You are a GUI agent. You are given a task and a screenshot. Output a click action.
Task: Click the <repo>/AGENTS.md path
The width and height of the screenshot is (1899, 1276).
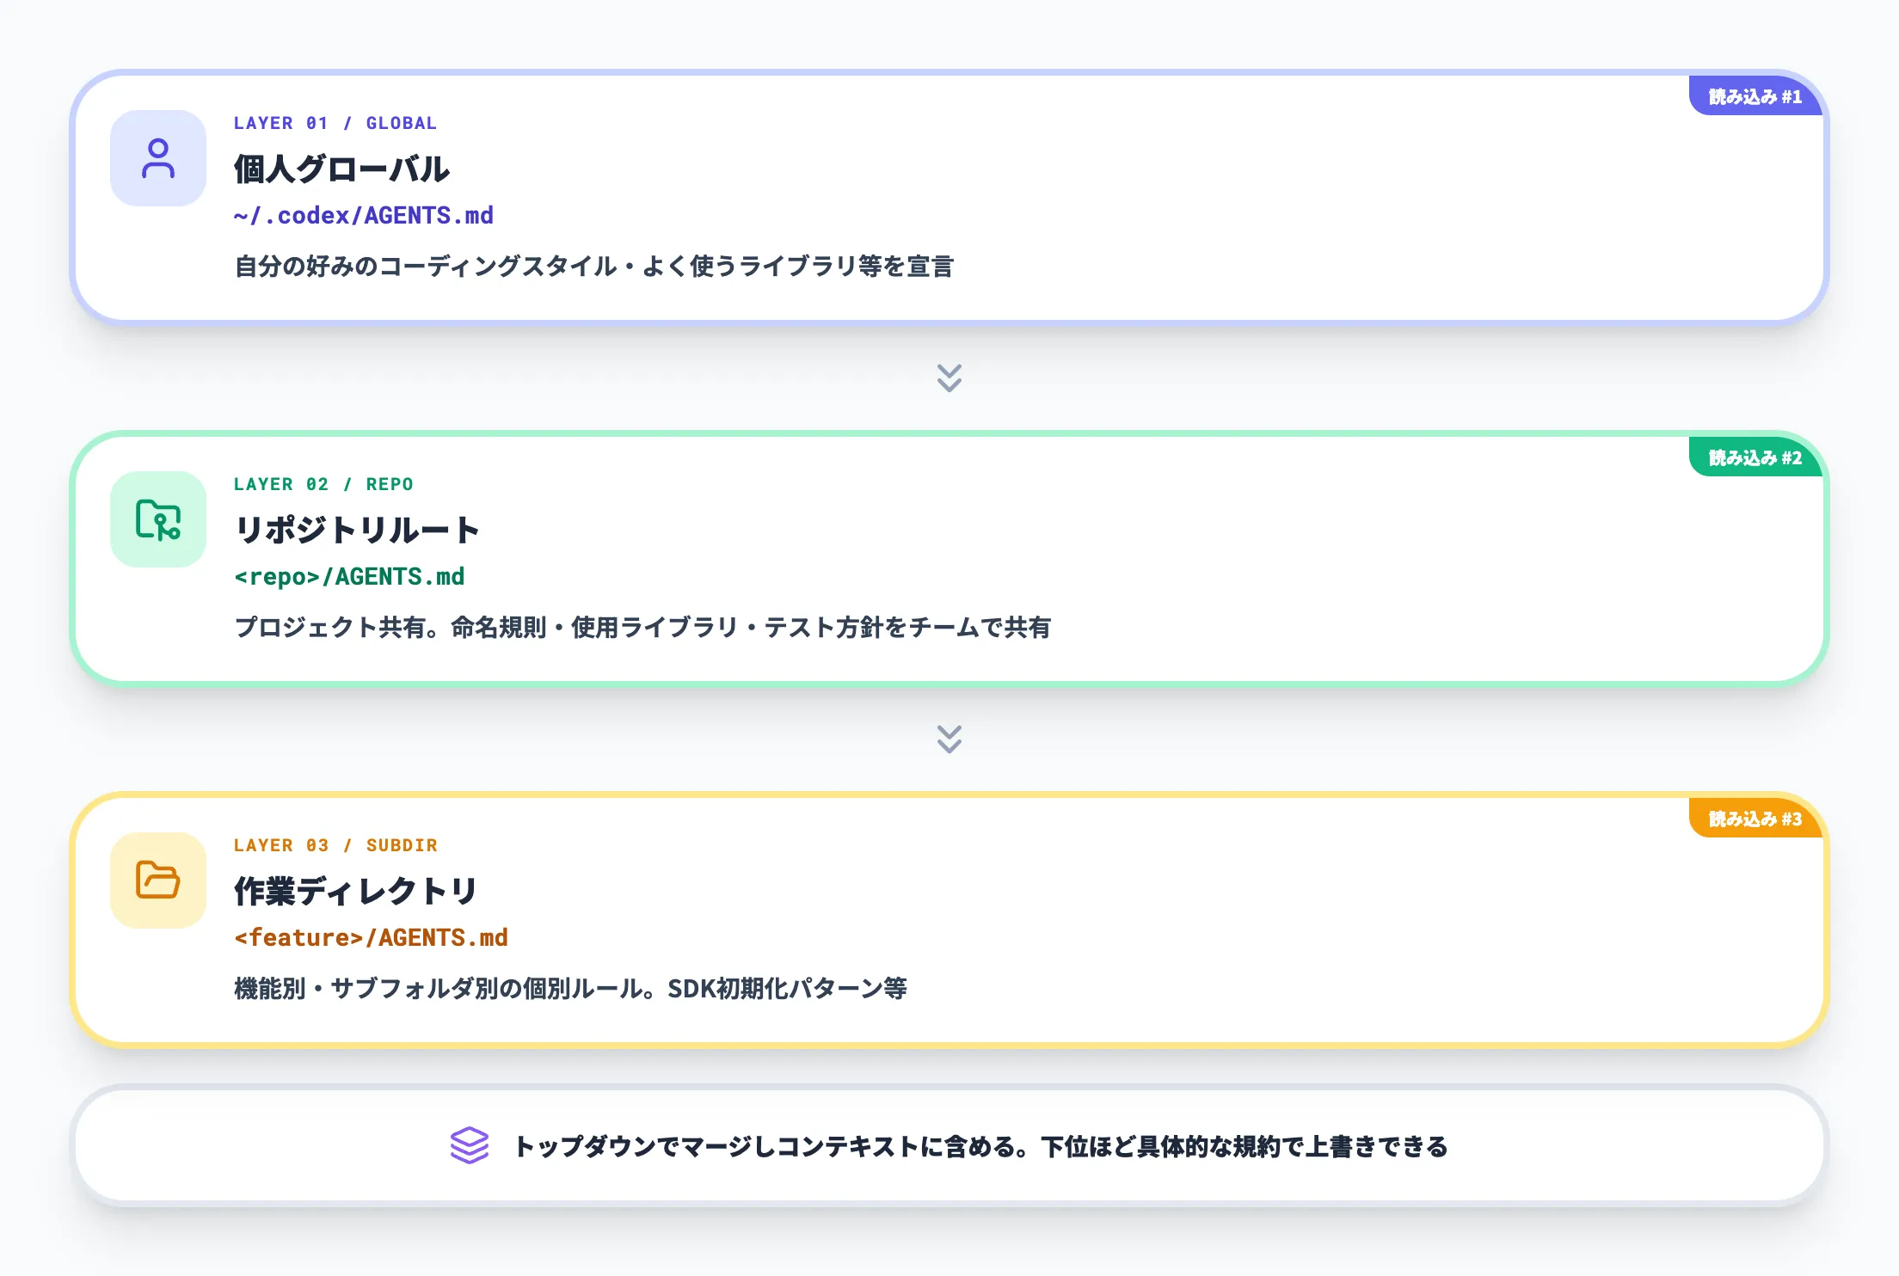coord(349,577)
